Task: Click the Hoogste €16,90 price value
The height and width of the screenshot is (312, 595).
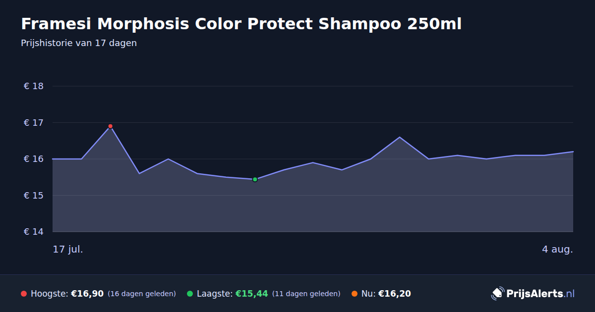Action: click(87, 294)
